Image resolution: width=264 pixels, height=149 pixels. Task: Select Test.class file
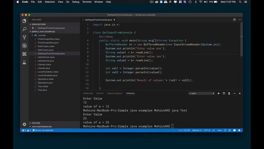43,87
